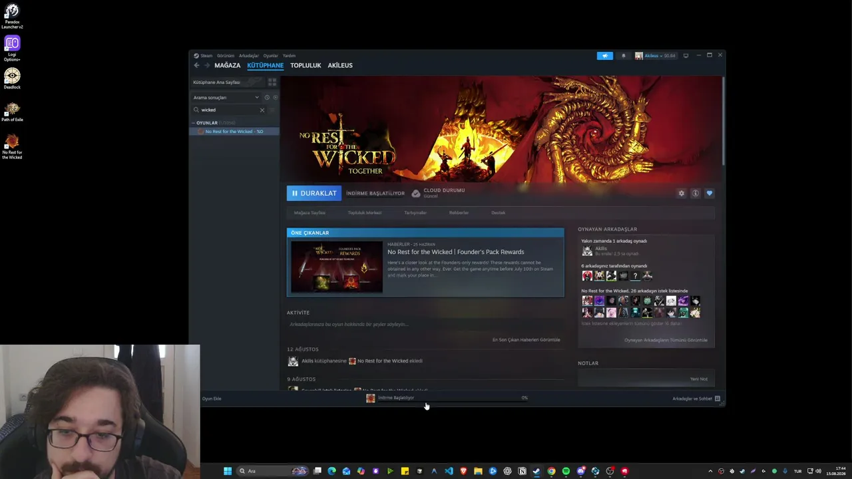Viewport: 852px width, 479px height.
Task: Open the Arkadaşlar menu
Action: click(249, 56)
